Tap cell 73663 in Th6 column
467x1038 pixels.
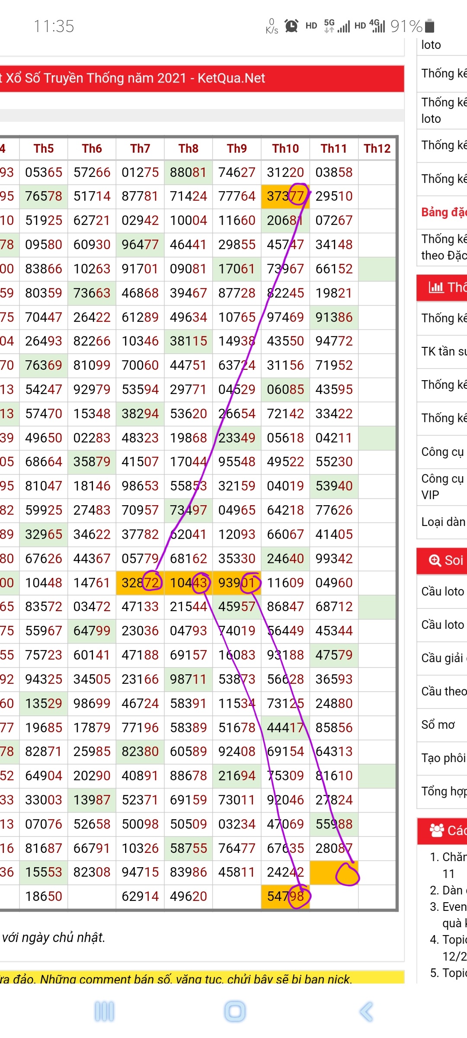pyautogui.click(x=92, y=293)
